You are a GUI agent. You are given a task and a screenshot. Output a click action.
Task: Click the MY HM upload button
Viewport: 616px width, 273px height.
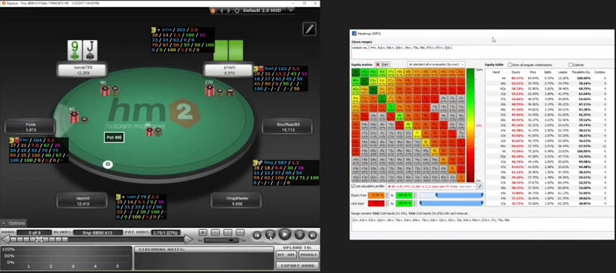pyautogui.click(x=286, y=255)
